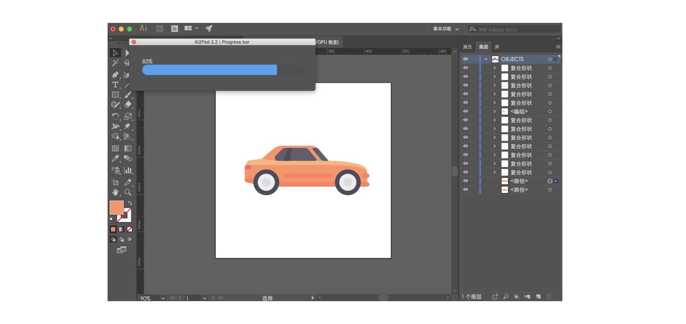Open the layers panel hamburger menu
Image resolution: width=686 pixels, height=324 pixels.
tap(558, 47)
